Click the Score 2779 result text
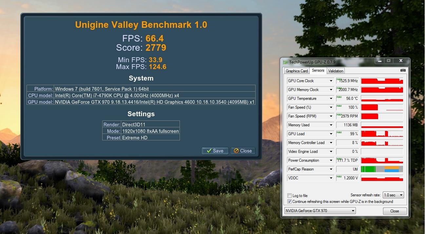 click(x=141, y=48)
